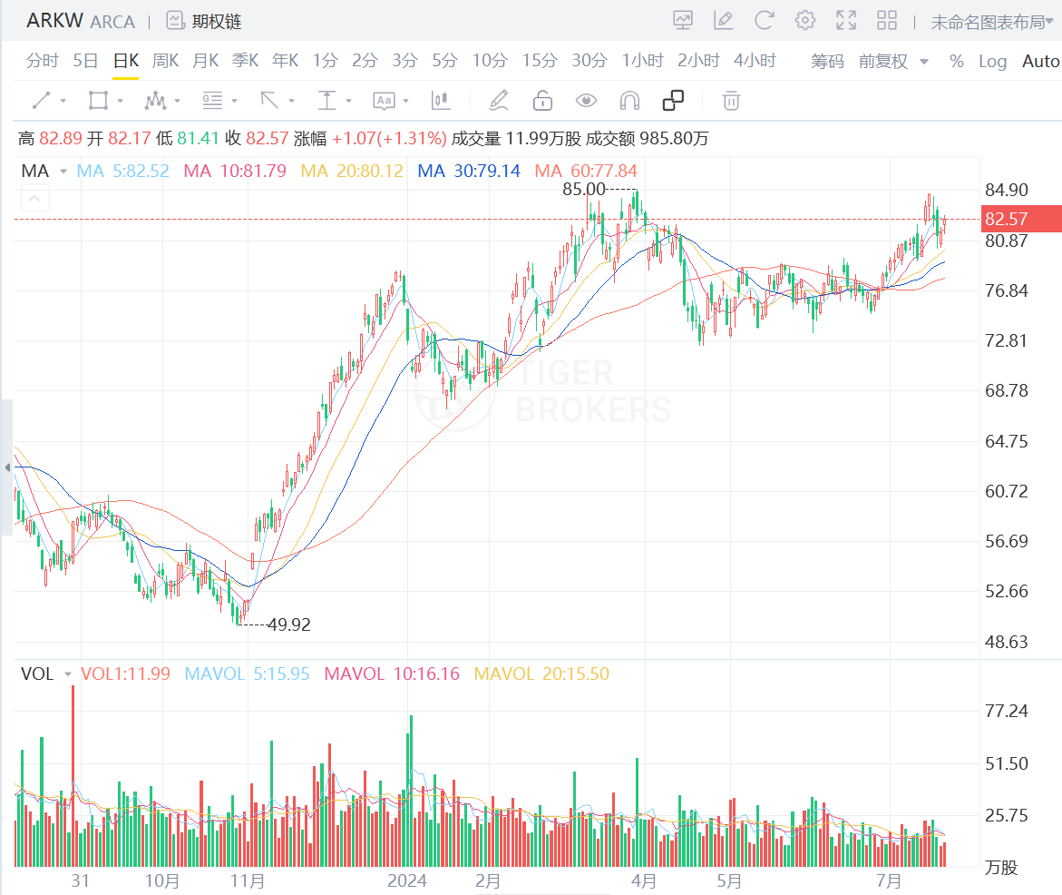Toggle the drawing lock icon
Viewport: 1062px width, 895px height.
(542, 101)
